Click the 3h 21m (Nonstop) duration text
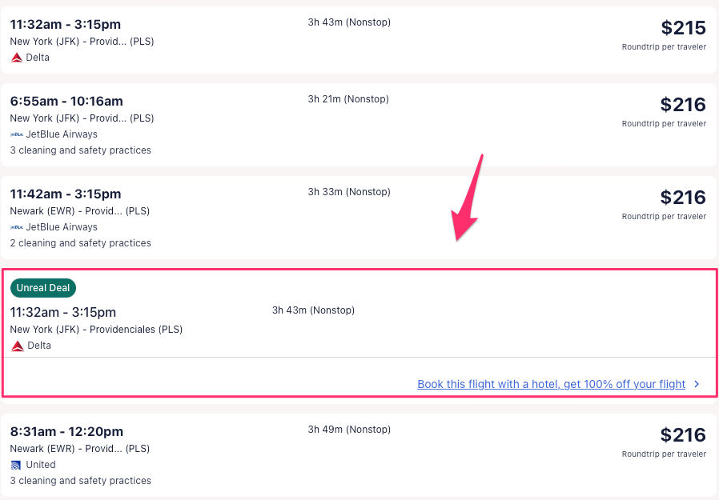This screenshot has height=500, width=719. point(348,99)
